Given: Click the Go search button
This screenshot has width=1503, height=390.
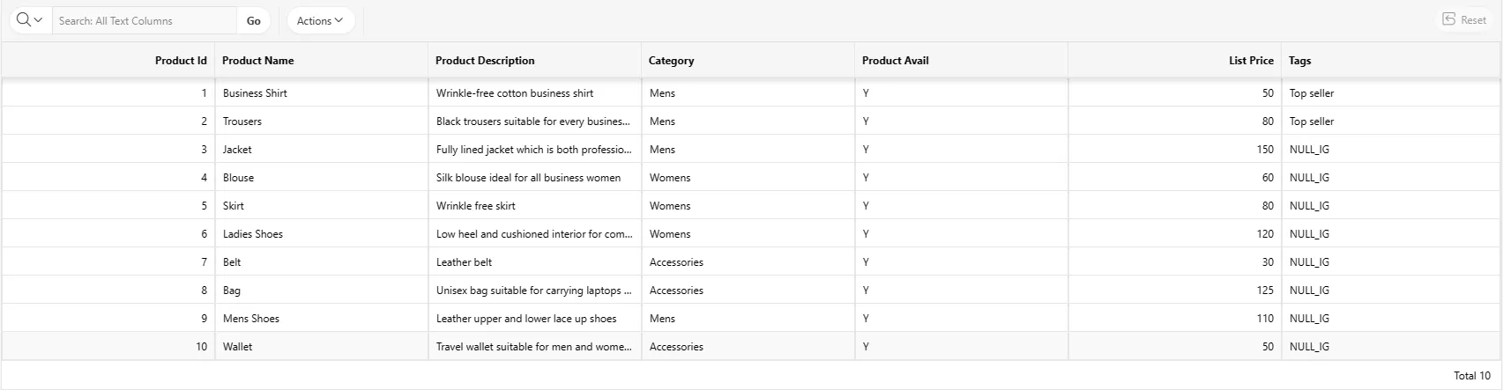Looking at the screenshot, I should 254,20.
